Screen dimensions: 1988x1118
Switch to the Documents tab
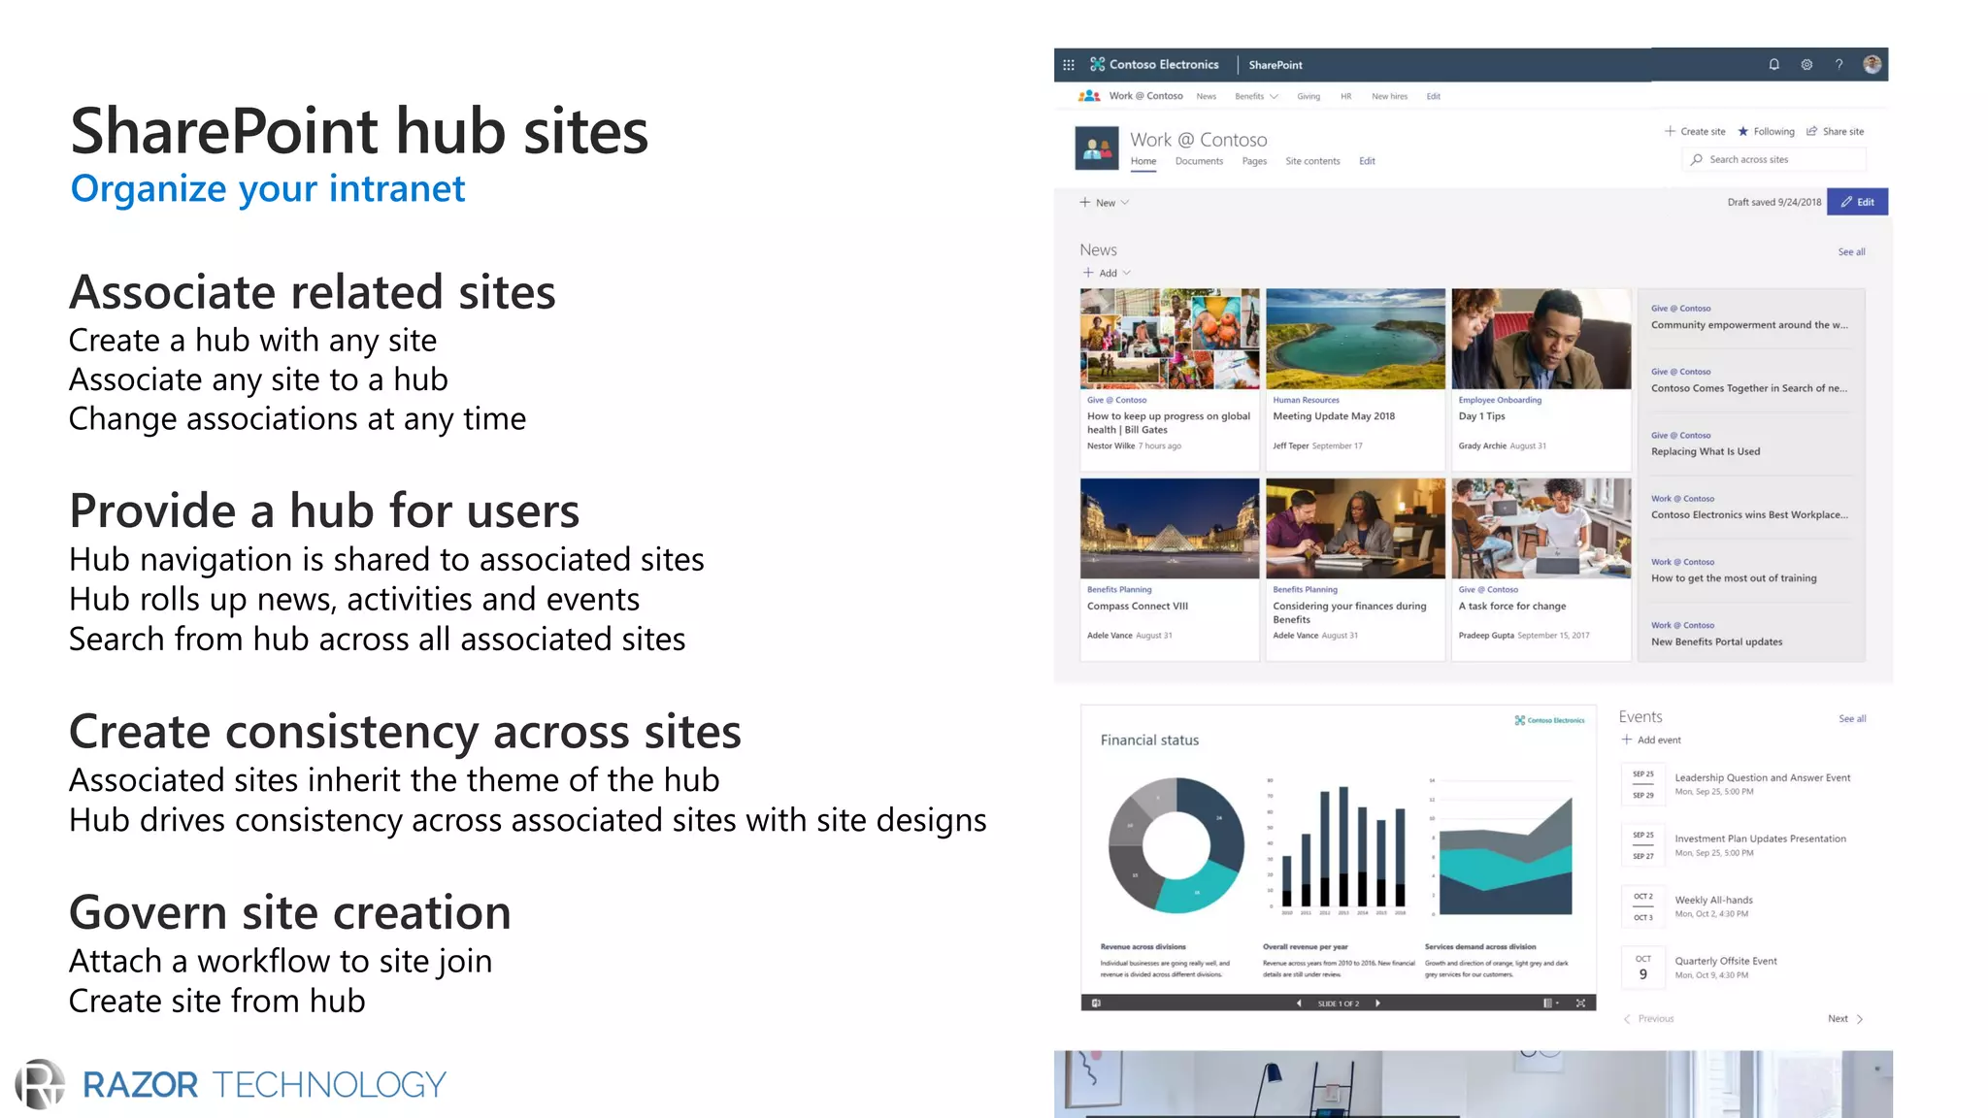(1199, 161)
